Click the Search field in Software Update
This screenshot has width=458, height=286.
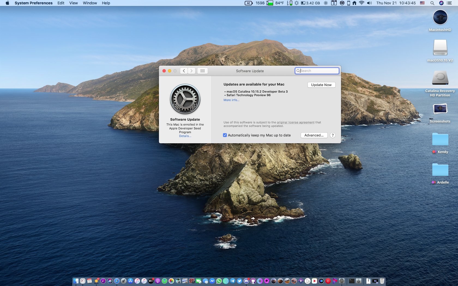click(318, 71)
